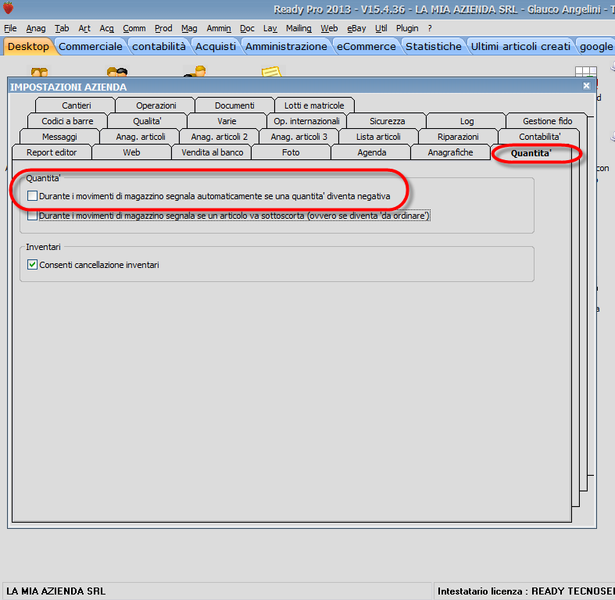Open the Ammin menu
This screenshot has width=615, height=600.
219,28
